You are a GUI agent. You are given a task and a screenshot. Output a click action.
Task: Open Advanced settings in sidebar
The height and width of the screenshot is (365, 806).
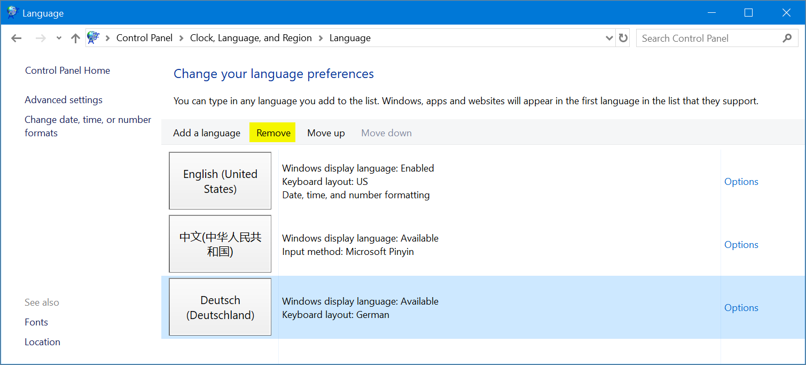(x=64, y=100)
